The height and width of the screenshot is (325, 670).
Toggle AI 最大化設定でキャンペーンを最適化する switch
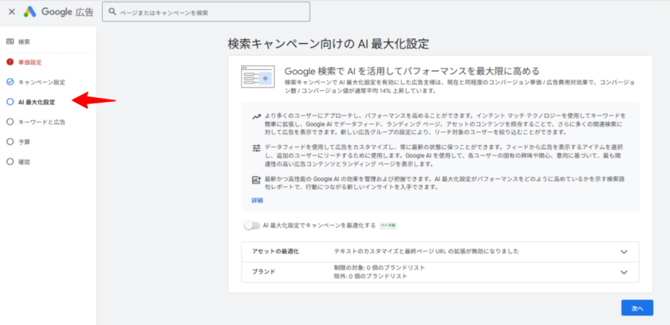251,226
